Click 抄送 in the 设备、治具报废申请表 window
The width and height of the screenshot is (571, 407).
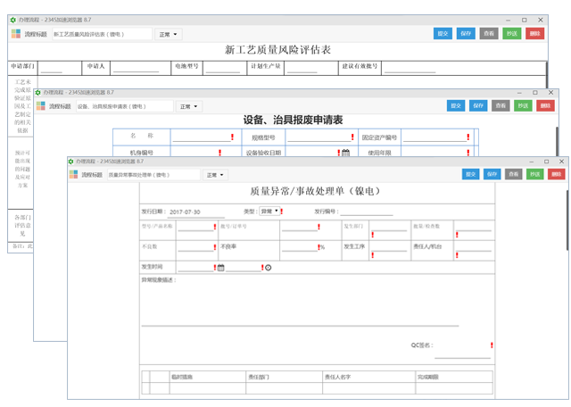[x=524, y=105]
